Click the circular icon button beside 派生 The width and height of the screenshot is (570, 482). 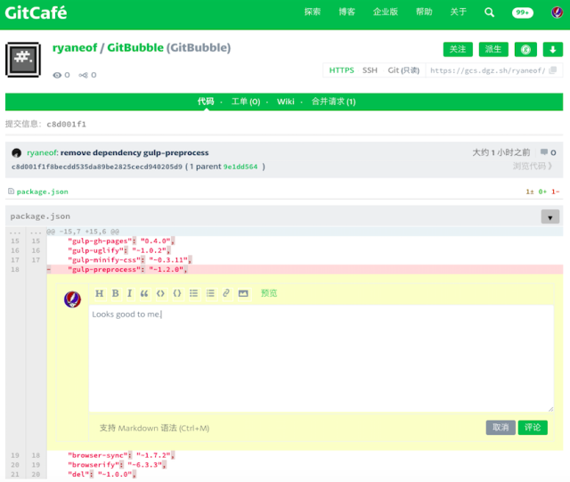pyautogui.click(x=525, y=50)
